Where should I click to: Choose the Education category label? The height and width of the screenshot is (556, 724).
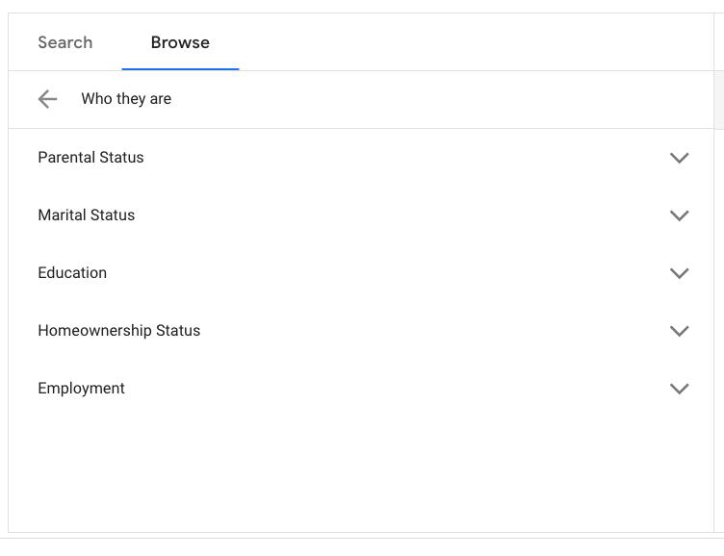pos(72,272)
